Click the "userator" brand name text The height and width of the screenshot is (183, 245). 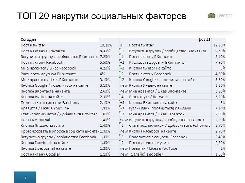[x=225, y=16]
